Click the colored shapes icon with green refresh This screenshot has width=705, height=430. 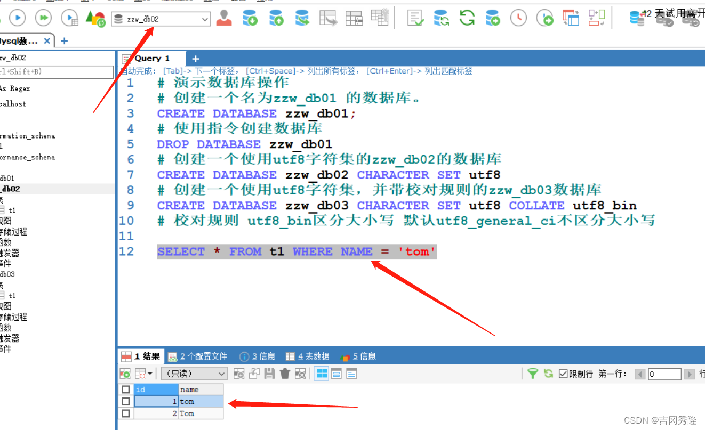coord(95,18)
